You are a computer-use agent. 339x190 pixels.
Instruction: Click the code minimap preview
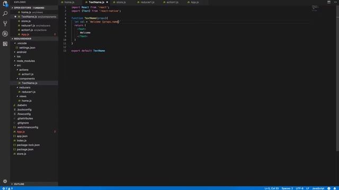[x=315, y=8]
